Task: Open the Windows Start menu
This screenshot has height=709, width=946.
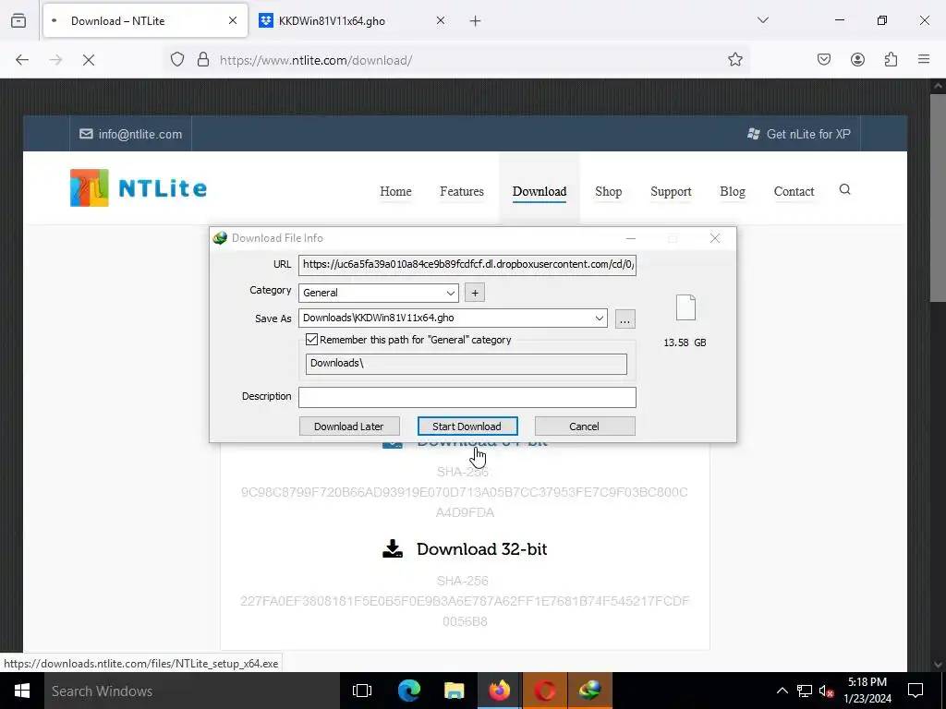Action: coord(22,691)
